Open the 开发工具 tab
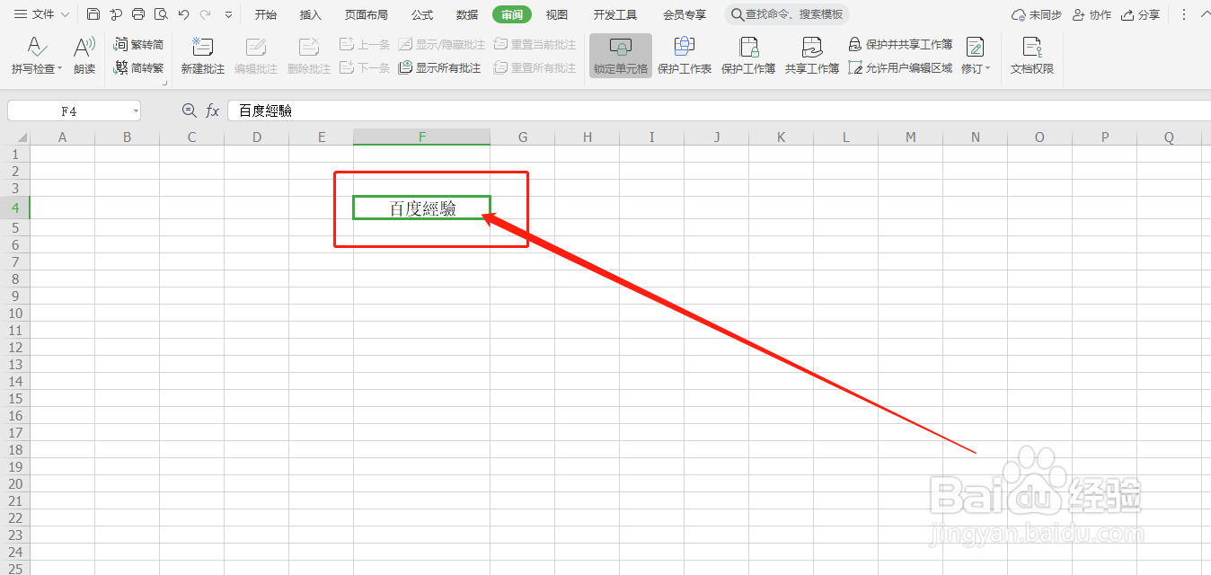Viewport: 1211px width, 575px height. (615, 14)
